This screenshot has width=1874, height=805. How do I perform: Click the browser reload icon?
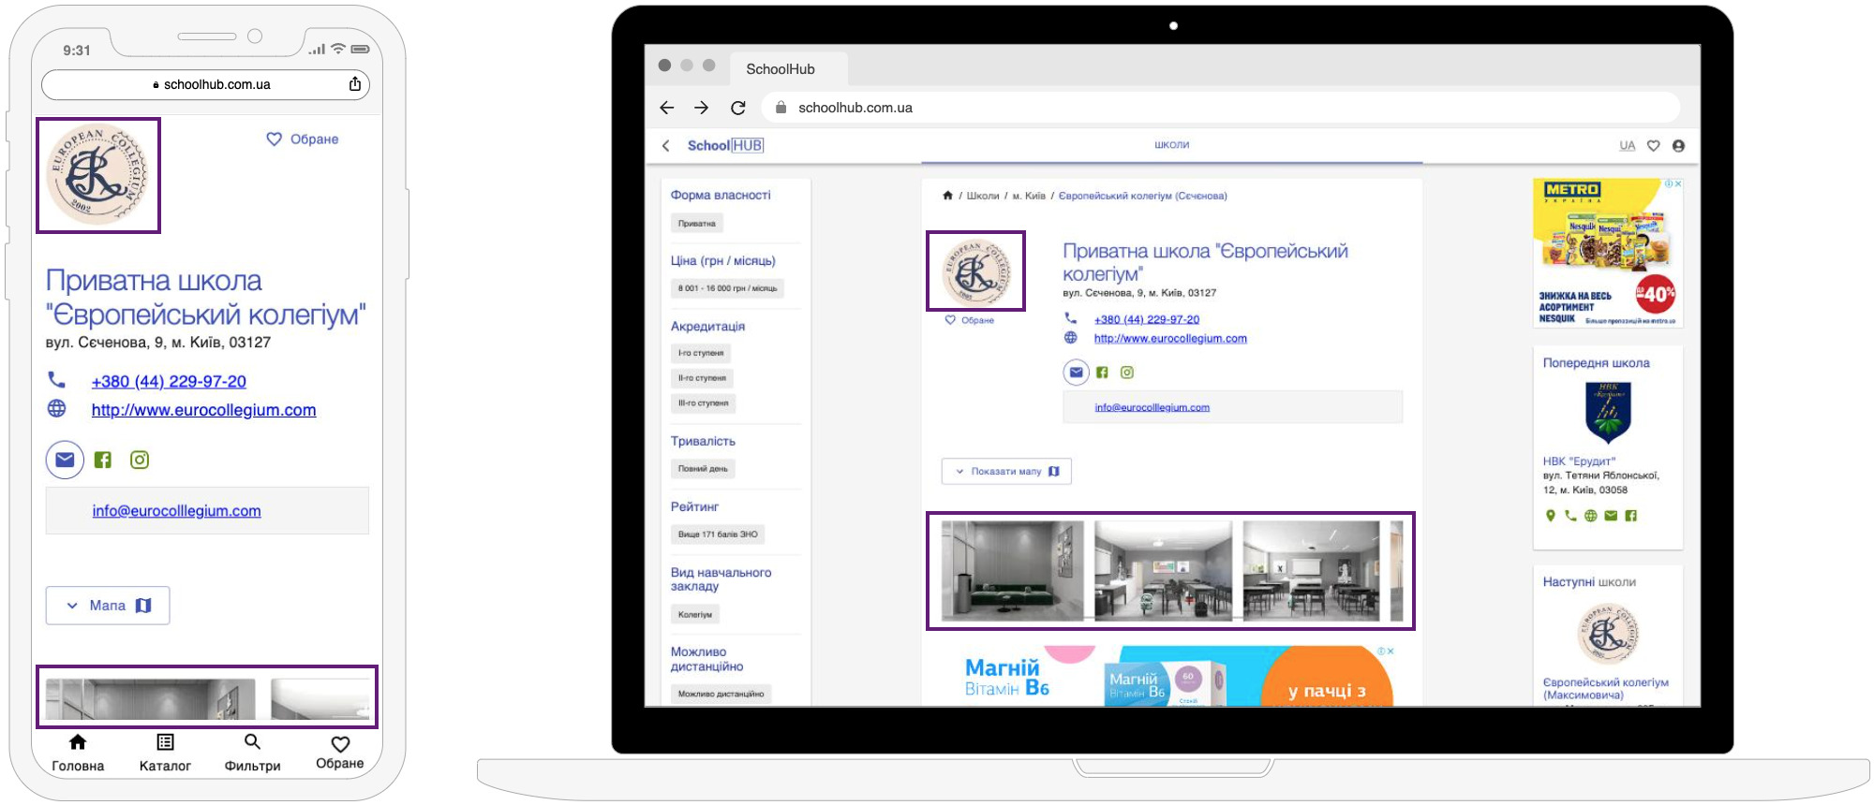738,108
